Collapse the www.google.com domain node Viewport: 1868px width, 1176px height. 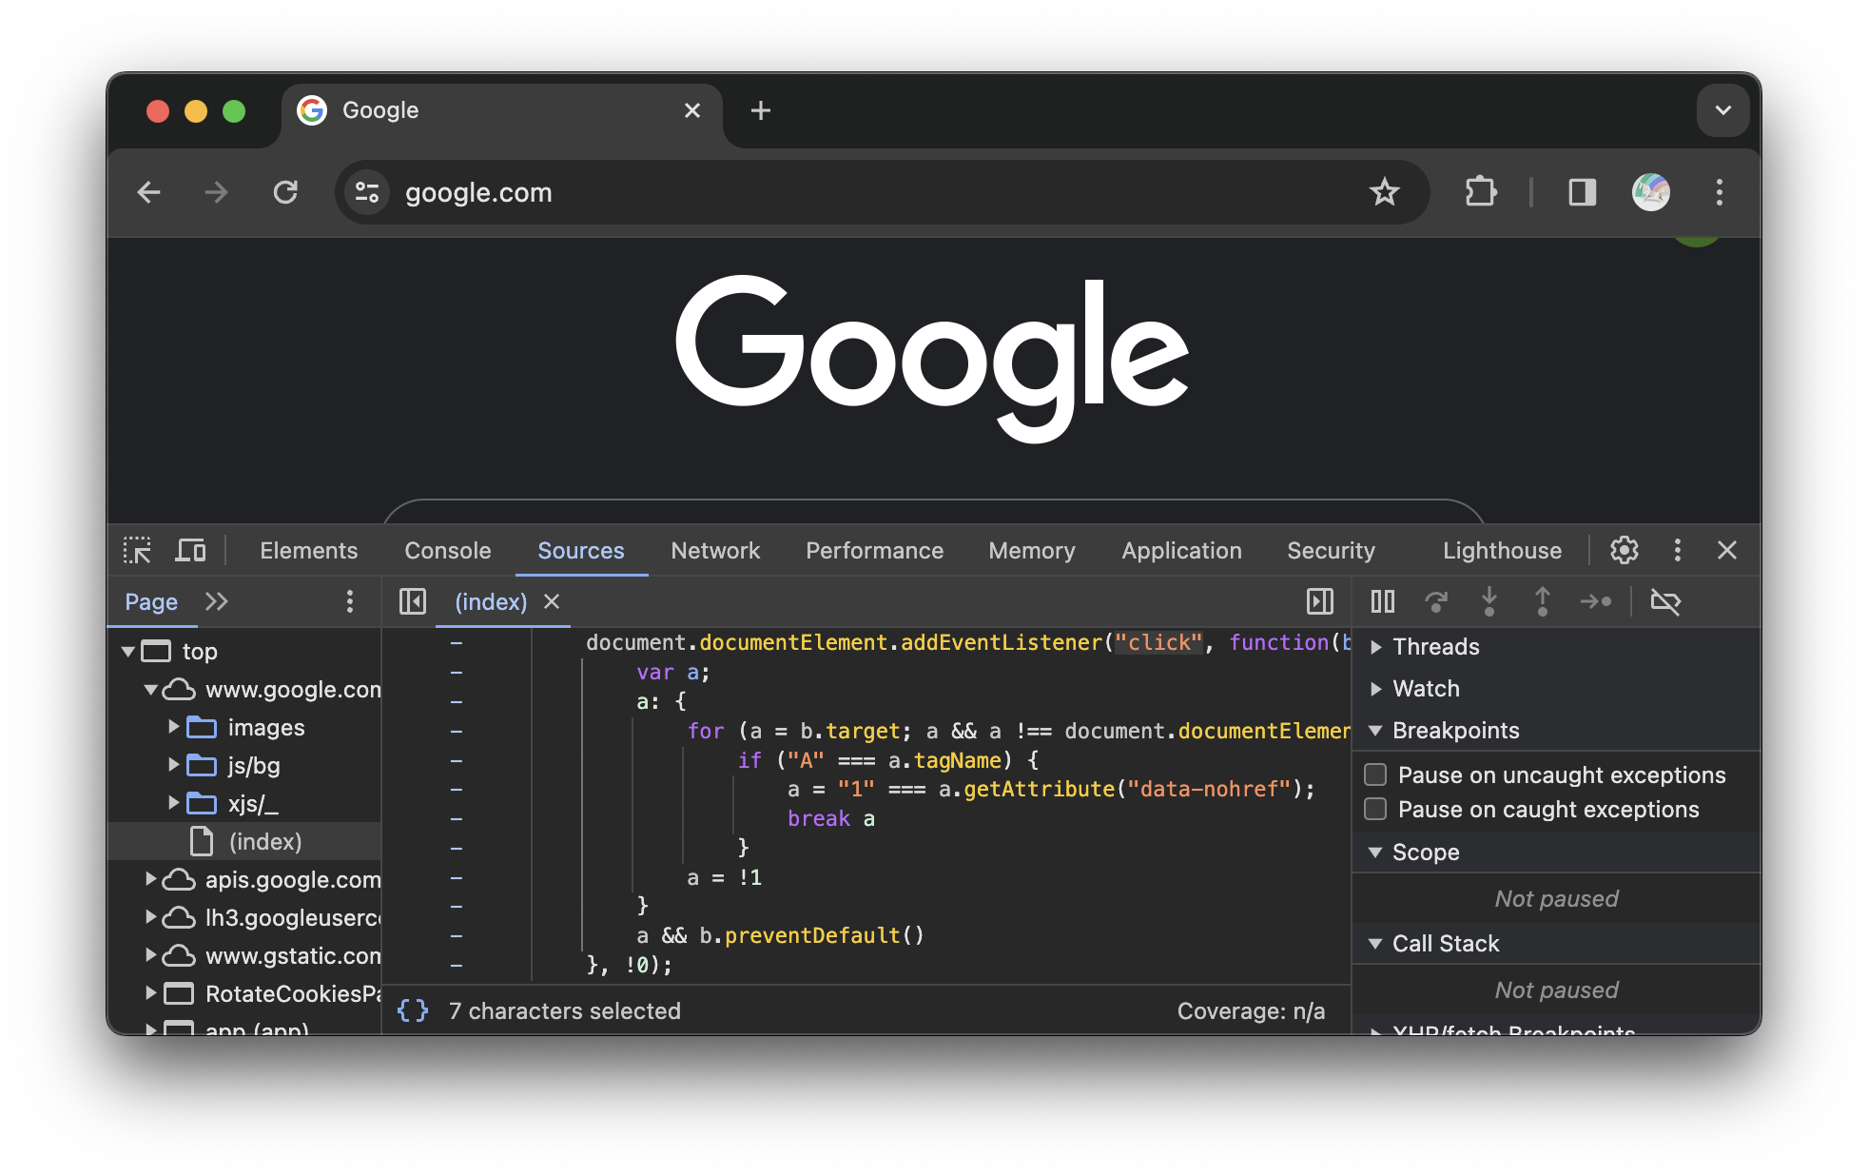150,690
